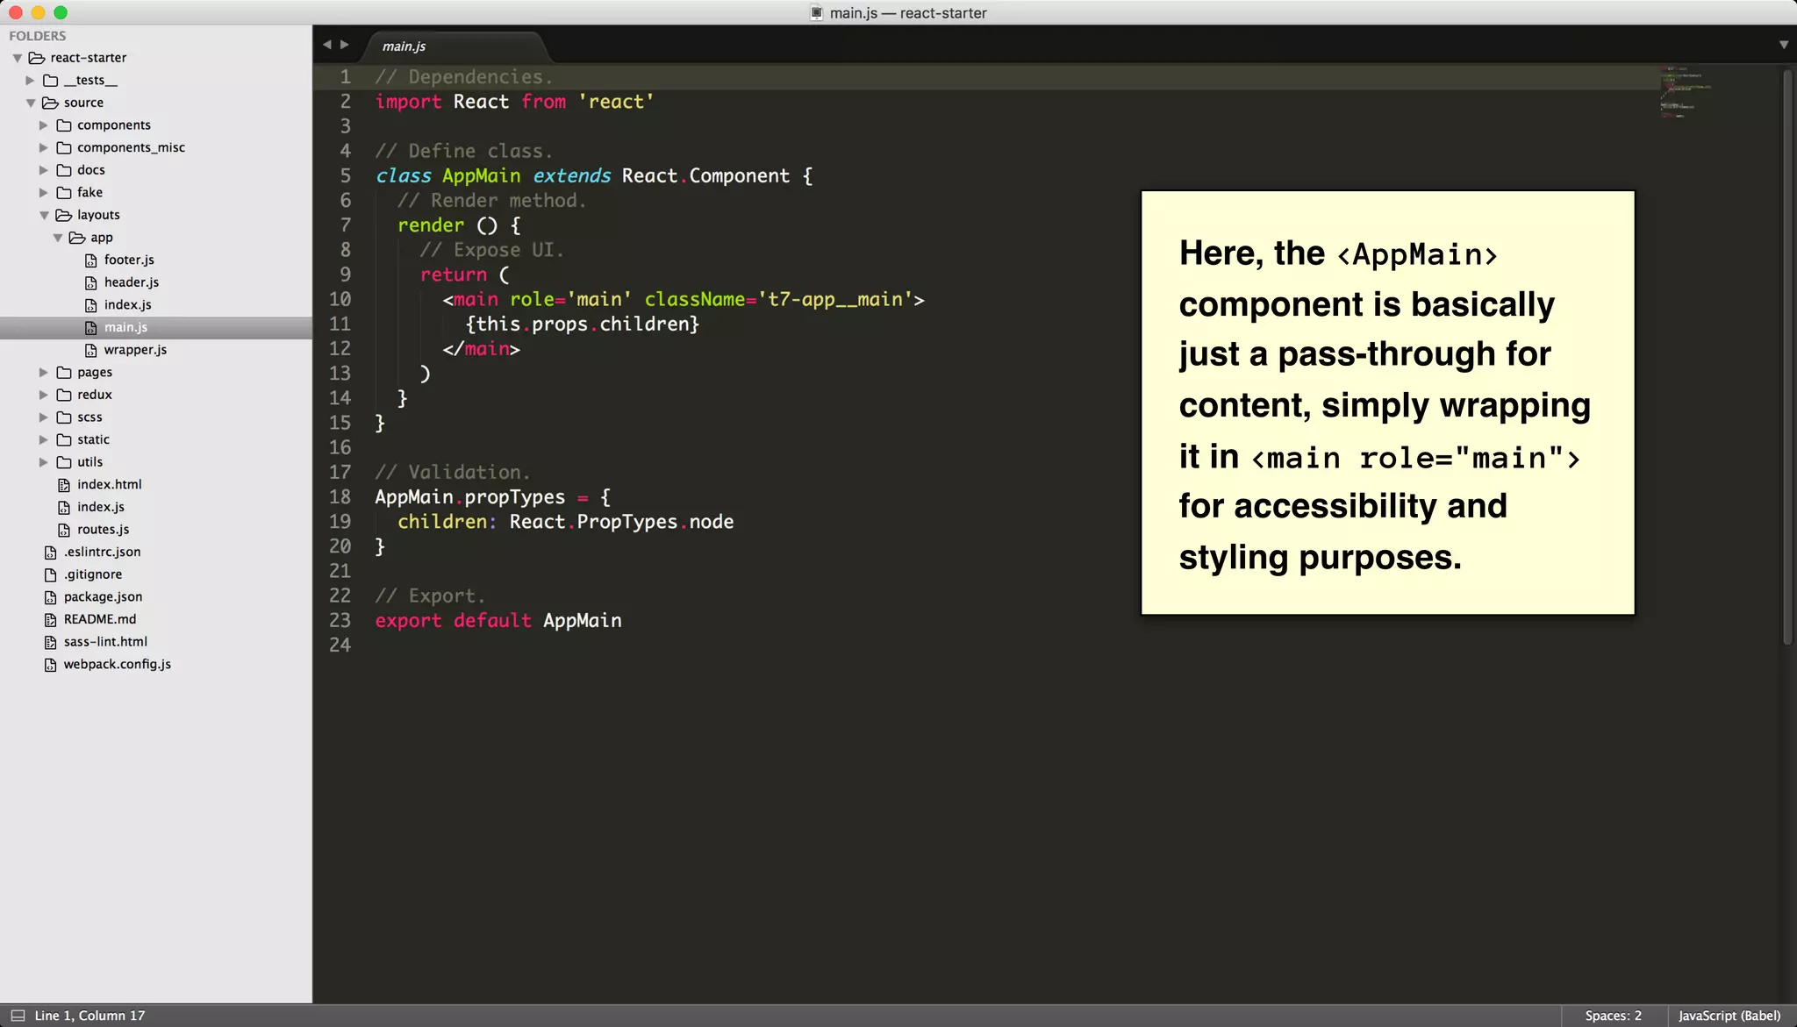
Task: Expand the scss folder arrow
Action: coord(43,417)
